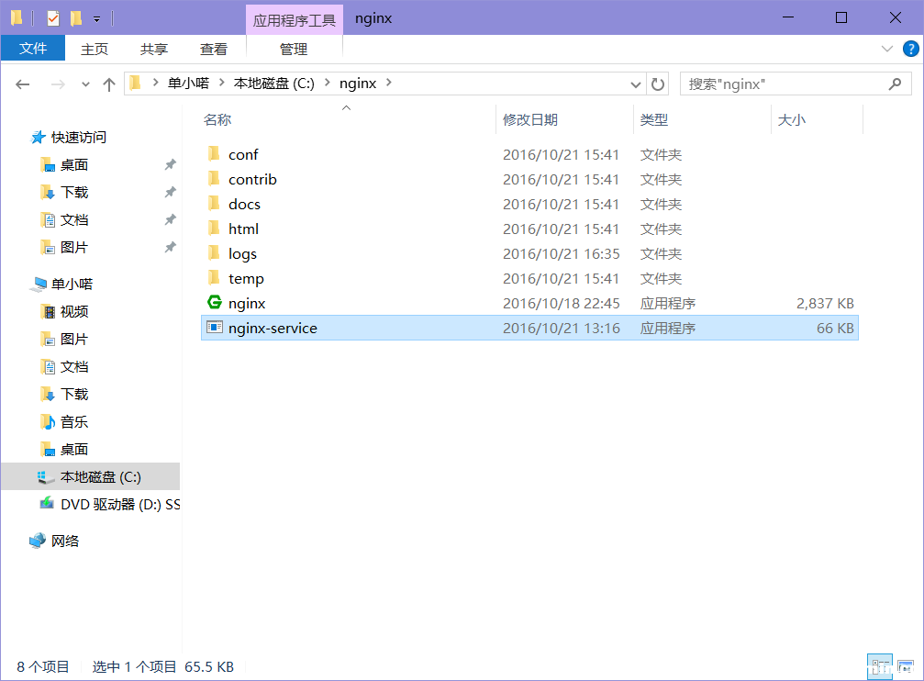Click 本地磁盘 (C:) breadcrumb in address bar
Image resolution: width=924 pixels, height=681 pixels.
(x=274, y=84)
